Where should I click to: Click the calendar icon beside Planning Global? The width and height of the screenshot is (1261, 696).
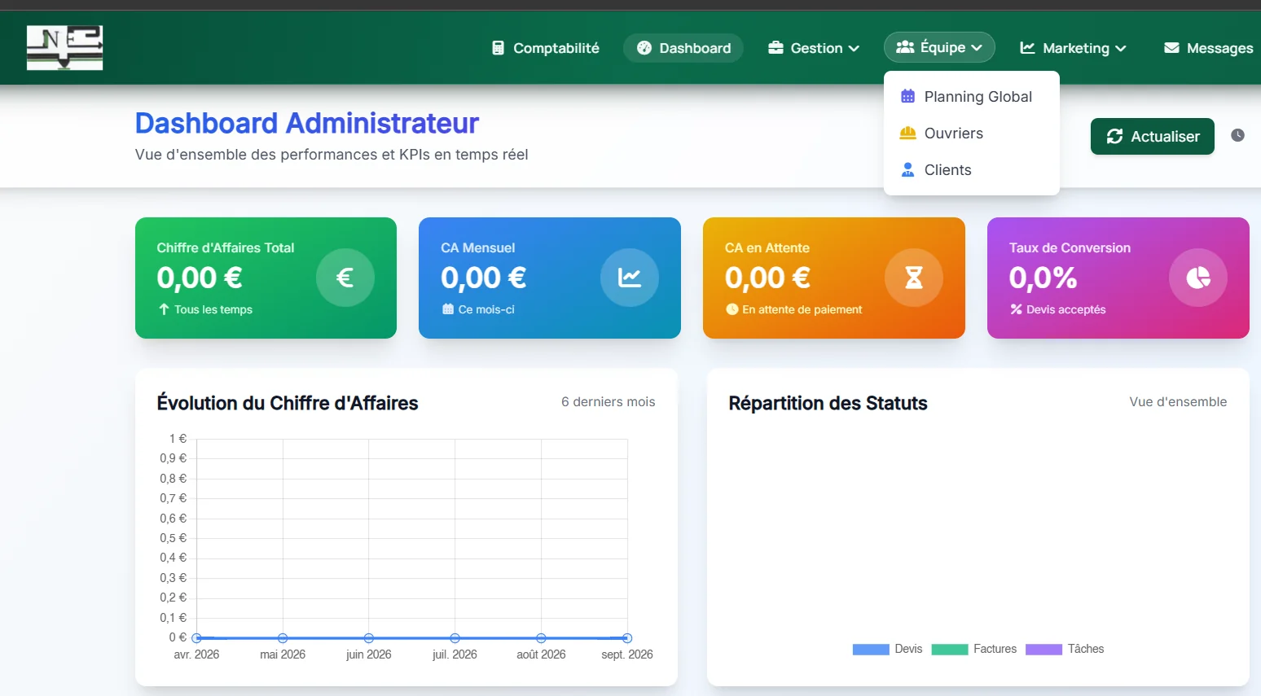coord(907,97)
